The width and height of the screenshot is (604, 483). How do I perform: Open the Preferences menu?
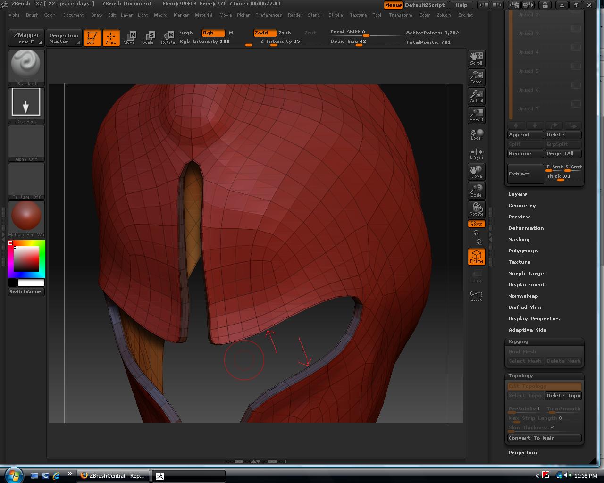pos(268,15)
